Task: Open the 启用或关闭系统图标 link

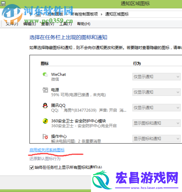Action: [x=47, y=150]
